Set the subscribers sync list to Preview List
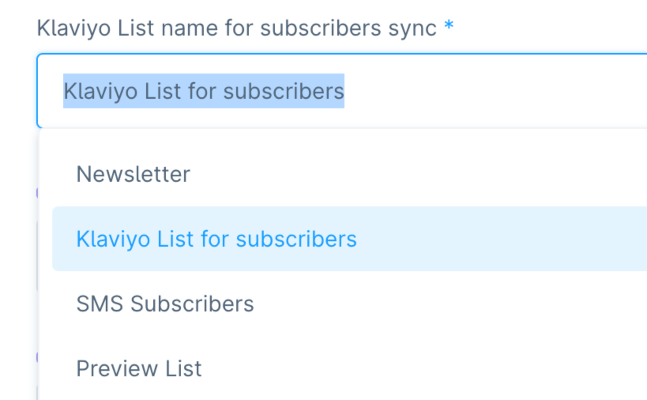Image resolution: width=647 pixels, height=400 pixels. point(139,369)
